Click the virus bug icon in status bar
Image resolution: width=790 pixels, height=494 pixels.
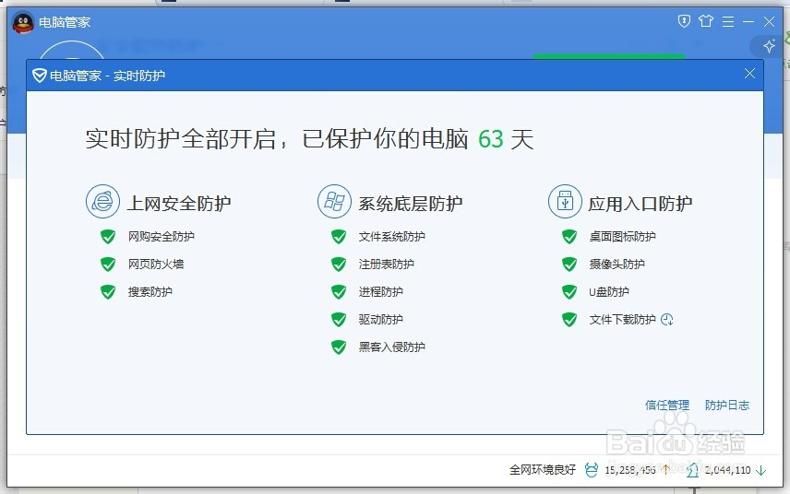pos(592,470)
